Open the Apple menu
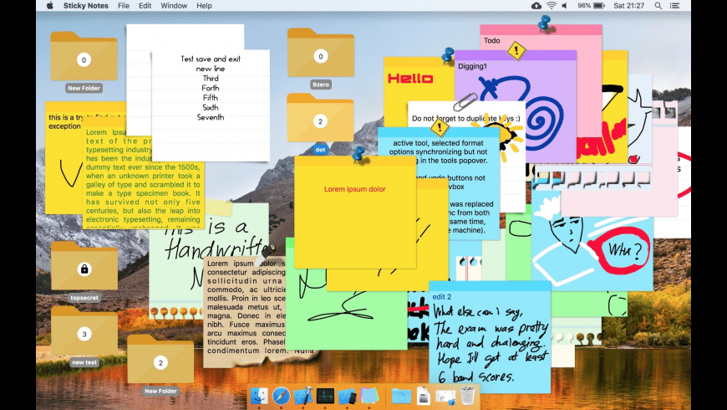Screen dimensions: 727x410 (x=50, y=6)
